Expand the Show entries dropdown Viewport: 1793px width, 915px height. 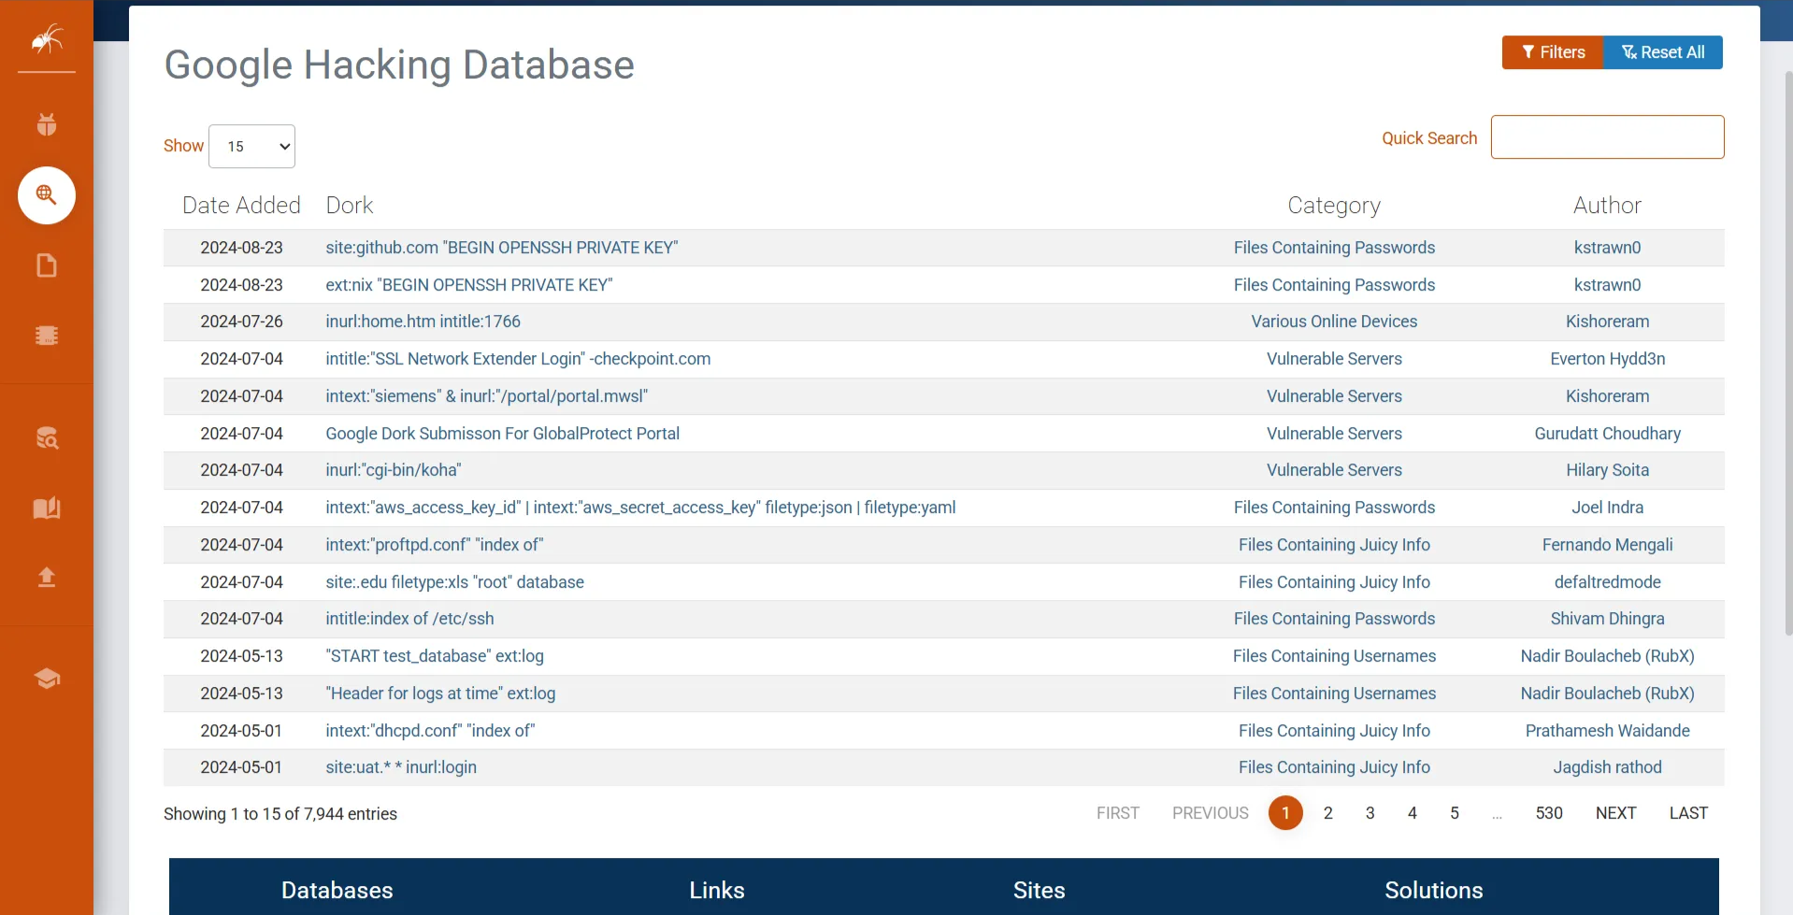[x=251, y=147]
